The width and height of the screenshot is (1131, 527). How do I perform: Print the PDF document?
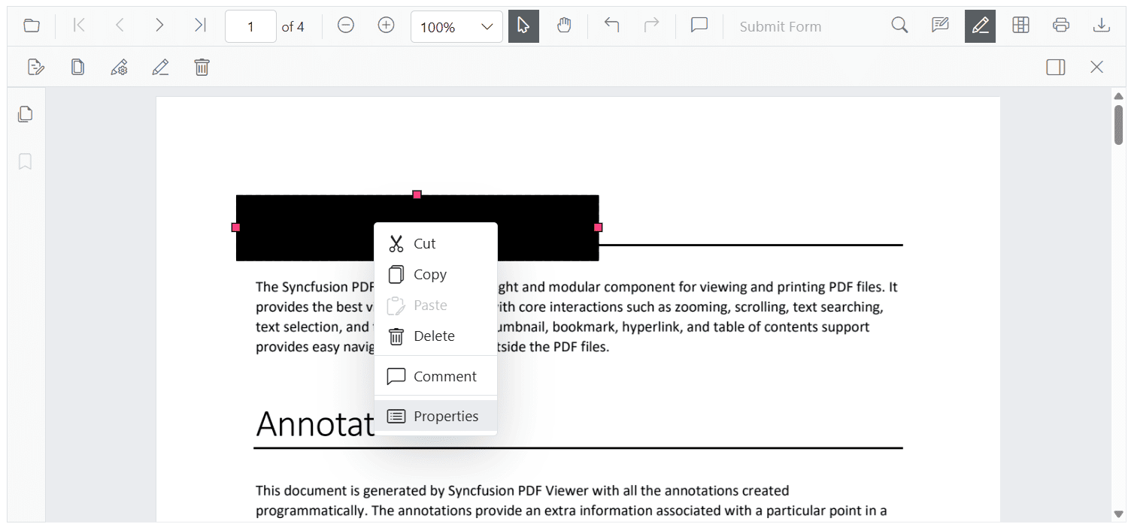tap(1061, 25)
